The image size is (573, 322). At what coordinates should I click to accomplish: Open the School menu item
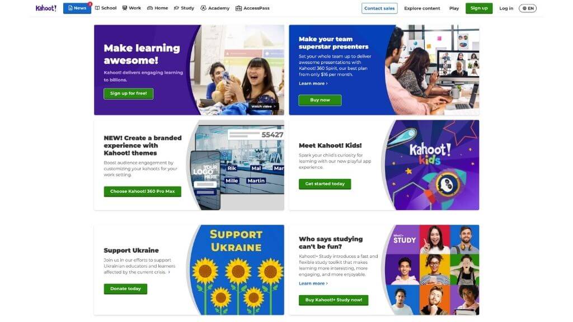[x=106, y=8]
